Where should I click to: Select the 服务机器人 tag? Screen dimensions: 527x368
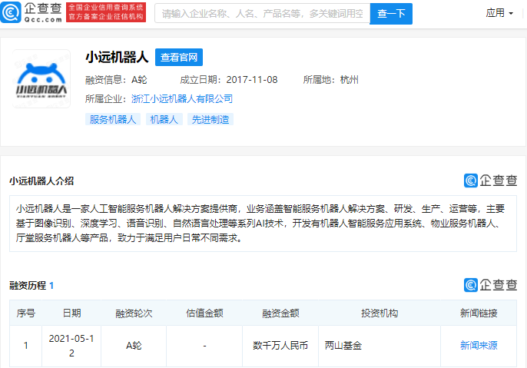click(113, 119)
